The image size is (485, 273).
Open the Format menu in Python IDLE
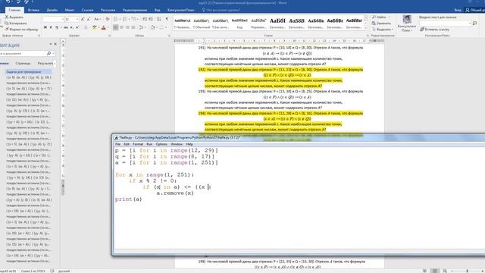click(138, 144)
